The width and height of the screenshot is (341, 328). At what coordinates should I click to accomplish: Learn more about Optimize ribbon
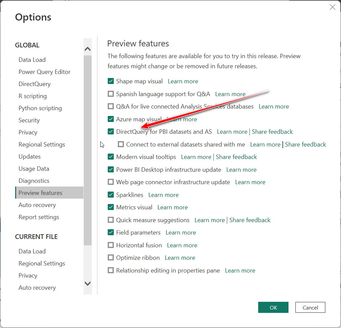[x=180, y=258]
